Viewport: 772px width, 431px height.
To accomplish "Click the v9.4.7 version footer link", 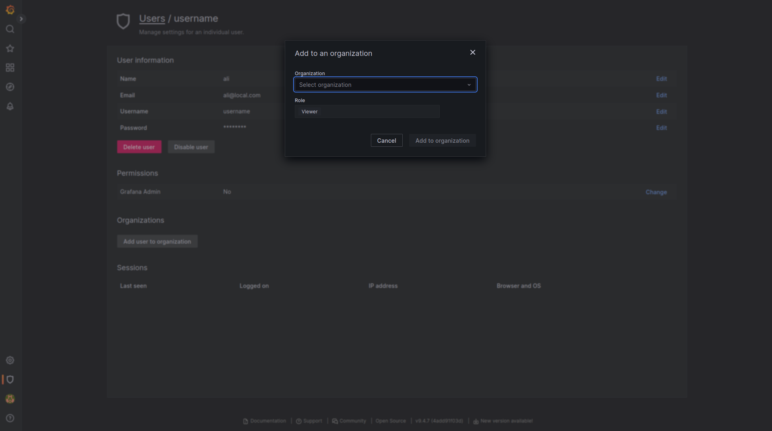I will click(x=439, y=421).
